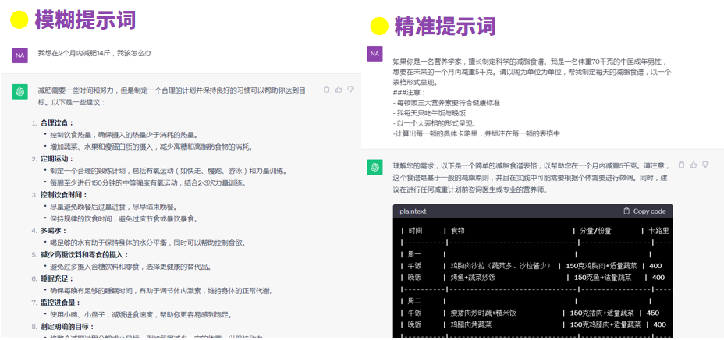The height and width of the screenshot is (340, 724).
Task: Click the copy icon in the left chat response
Action: click(x=326, y=90)
